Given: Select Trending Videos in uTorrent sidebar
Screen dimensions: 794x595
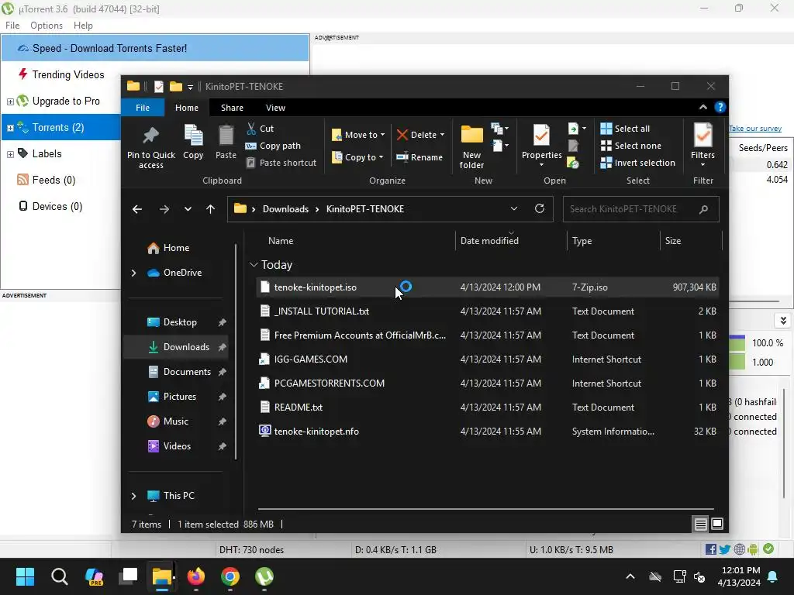Looking at the screenshot, I should [x=68, y=75].
